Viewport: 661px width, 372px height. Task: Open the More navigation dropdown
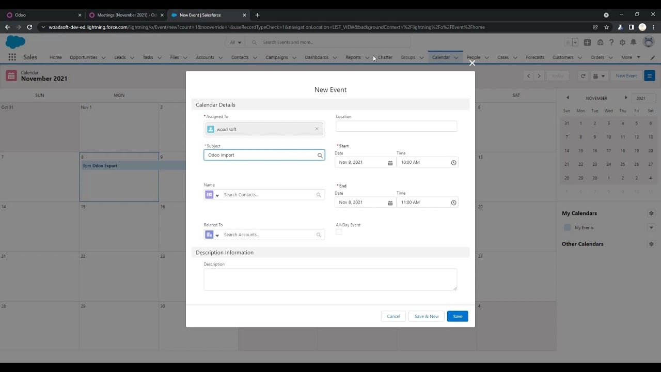click(631, 57)
